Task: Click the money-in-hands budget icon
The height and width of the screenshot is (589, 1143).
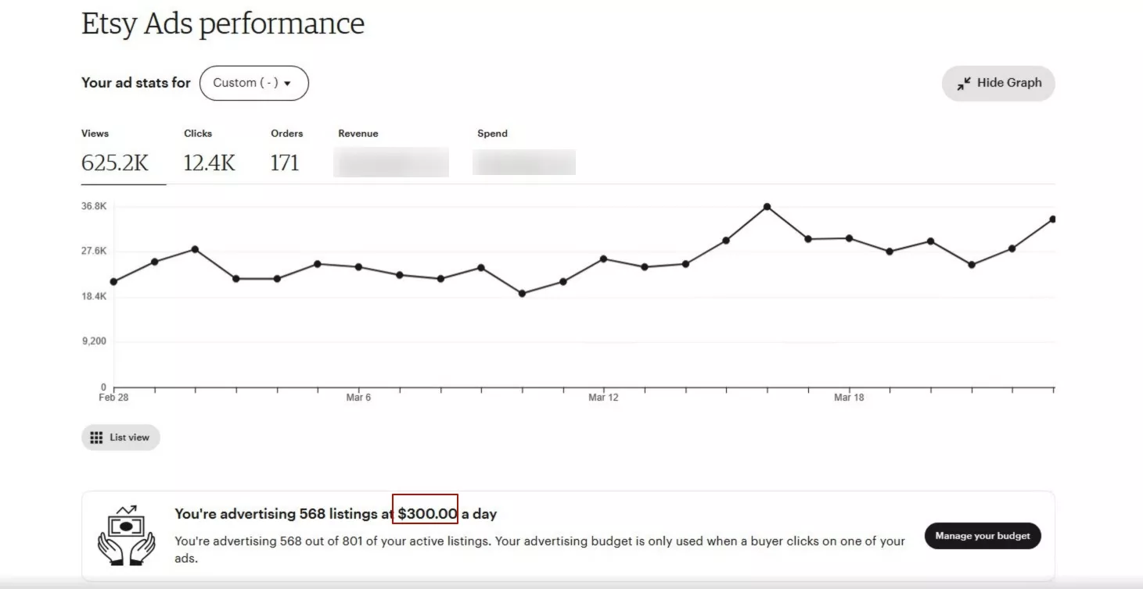Action: point(126,535)
